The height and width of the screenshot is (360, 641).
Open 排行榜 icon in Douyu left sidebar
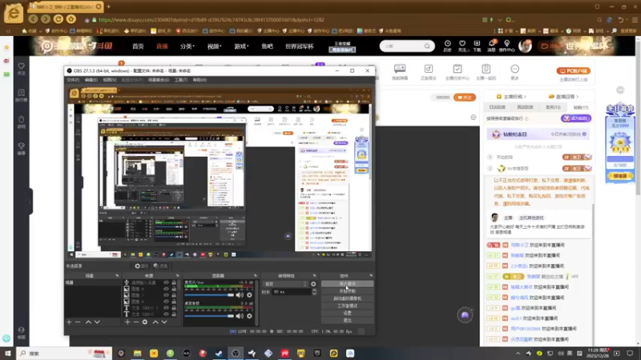click(22, 95)
